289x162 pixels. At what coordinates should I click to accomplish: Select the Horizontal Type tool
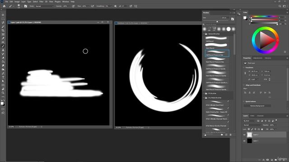coord(3,77)
